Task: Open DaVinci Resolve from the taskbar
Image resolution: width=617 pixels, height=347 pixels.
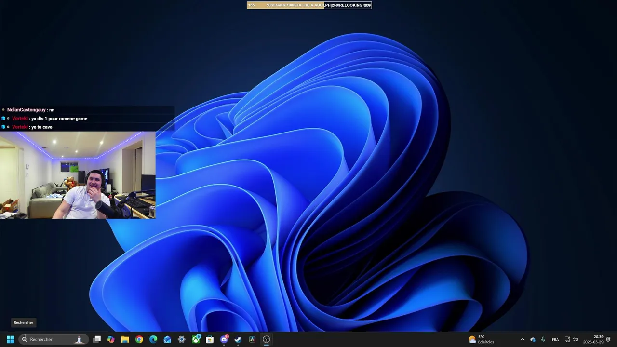Action: point(252,339)
